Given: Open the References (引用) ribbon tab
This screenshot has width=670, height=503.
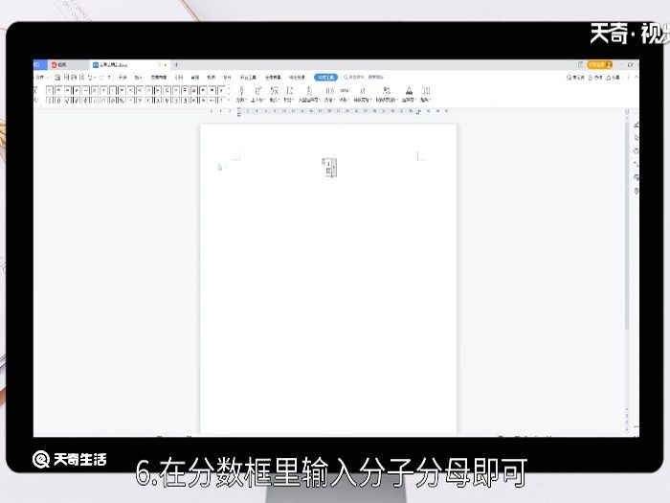Looking at the screenshot, I should 179,78.
